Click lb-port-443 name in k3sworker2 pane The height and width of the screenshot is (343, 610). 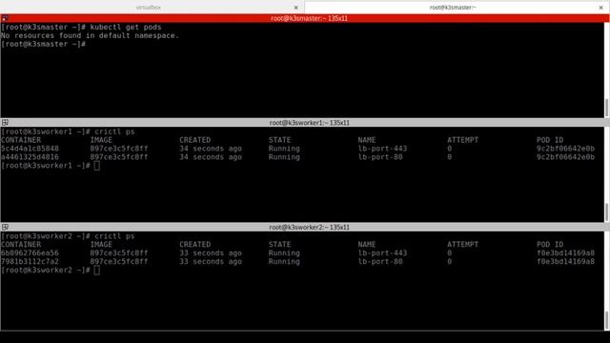pyautogui.click(x=382, y=253)
